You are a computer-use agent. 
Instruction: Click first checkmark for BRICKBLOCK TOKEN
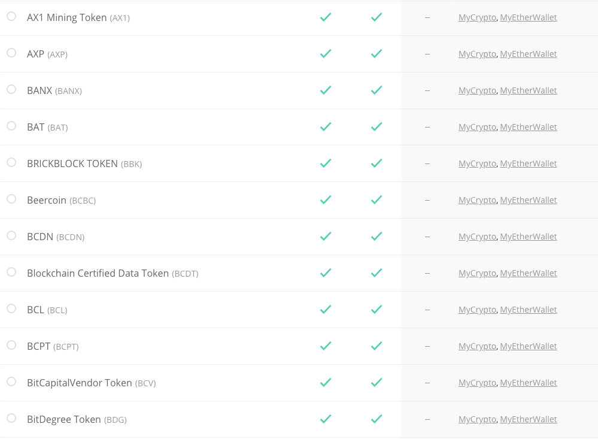pyautogui.click(x=326, y=164)
